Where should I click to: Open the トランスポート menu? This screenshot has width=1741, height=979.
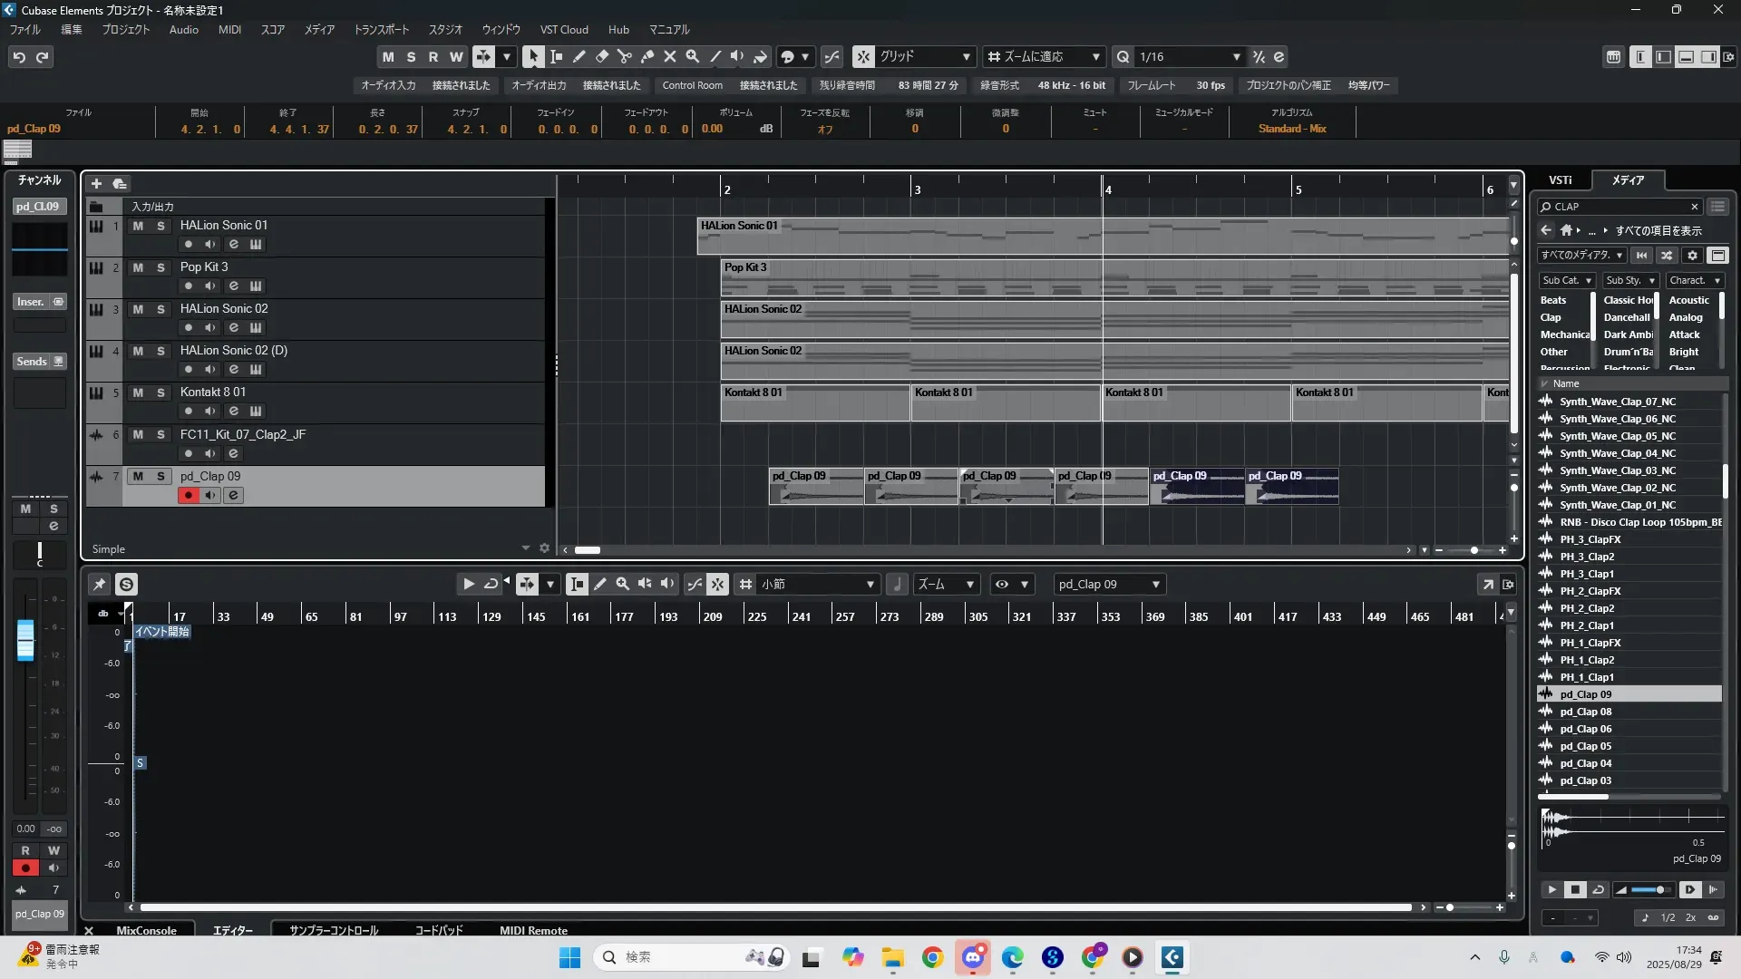(x=381, y=29)
